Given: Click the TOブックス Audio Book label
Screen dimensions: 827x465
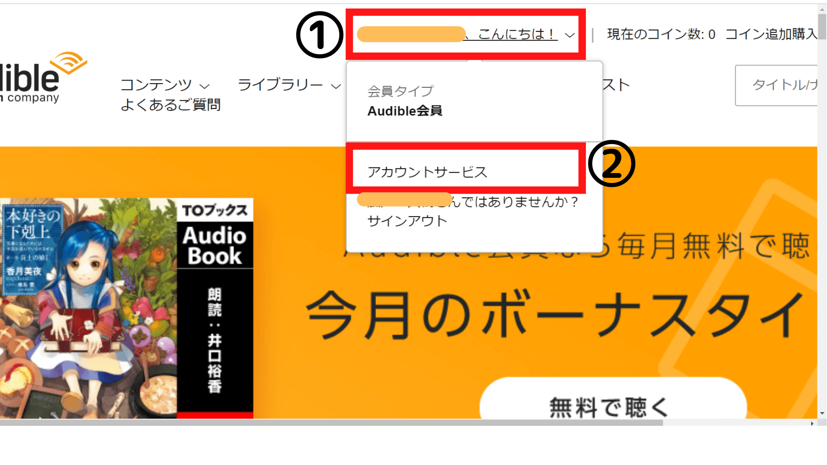Looking at the screenshot, I should [215, 235].
